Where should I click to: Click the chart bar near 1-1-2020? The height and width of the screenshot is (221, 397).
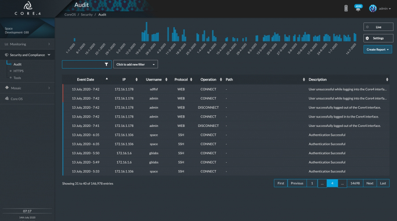coord(75,40)
